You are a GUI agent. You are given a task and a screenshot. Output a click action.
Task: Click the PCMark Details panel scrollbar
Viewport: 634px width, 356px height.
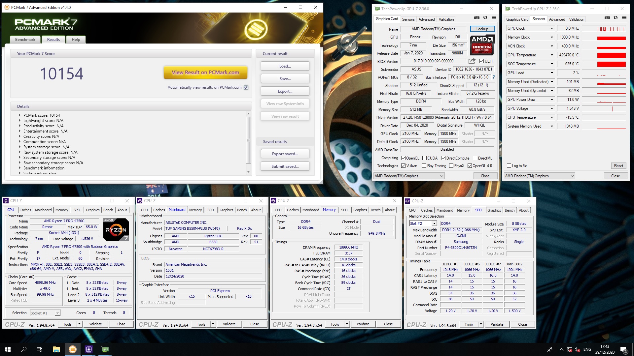coord(248,142)
